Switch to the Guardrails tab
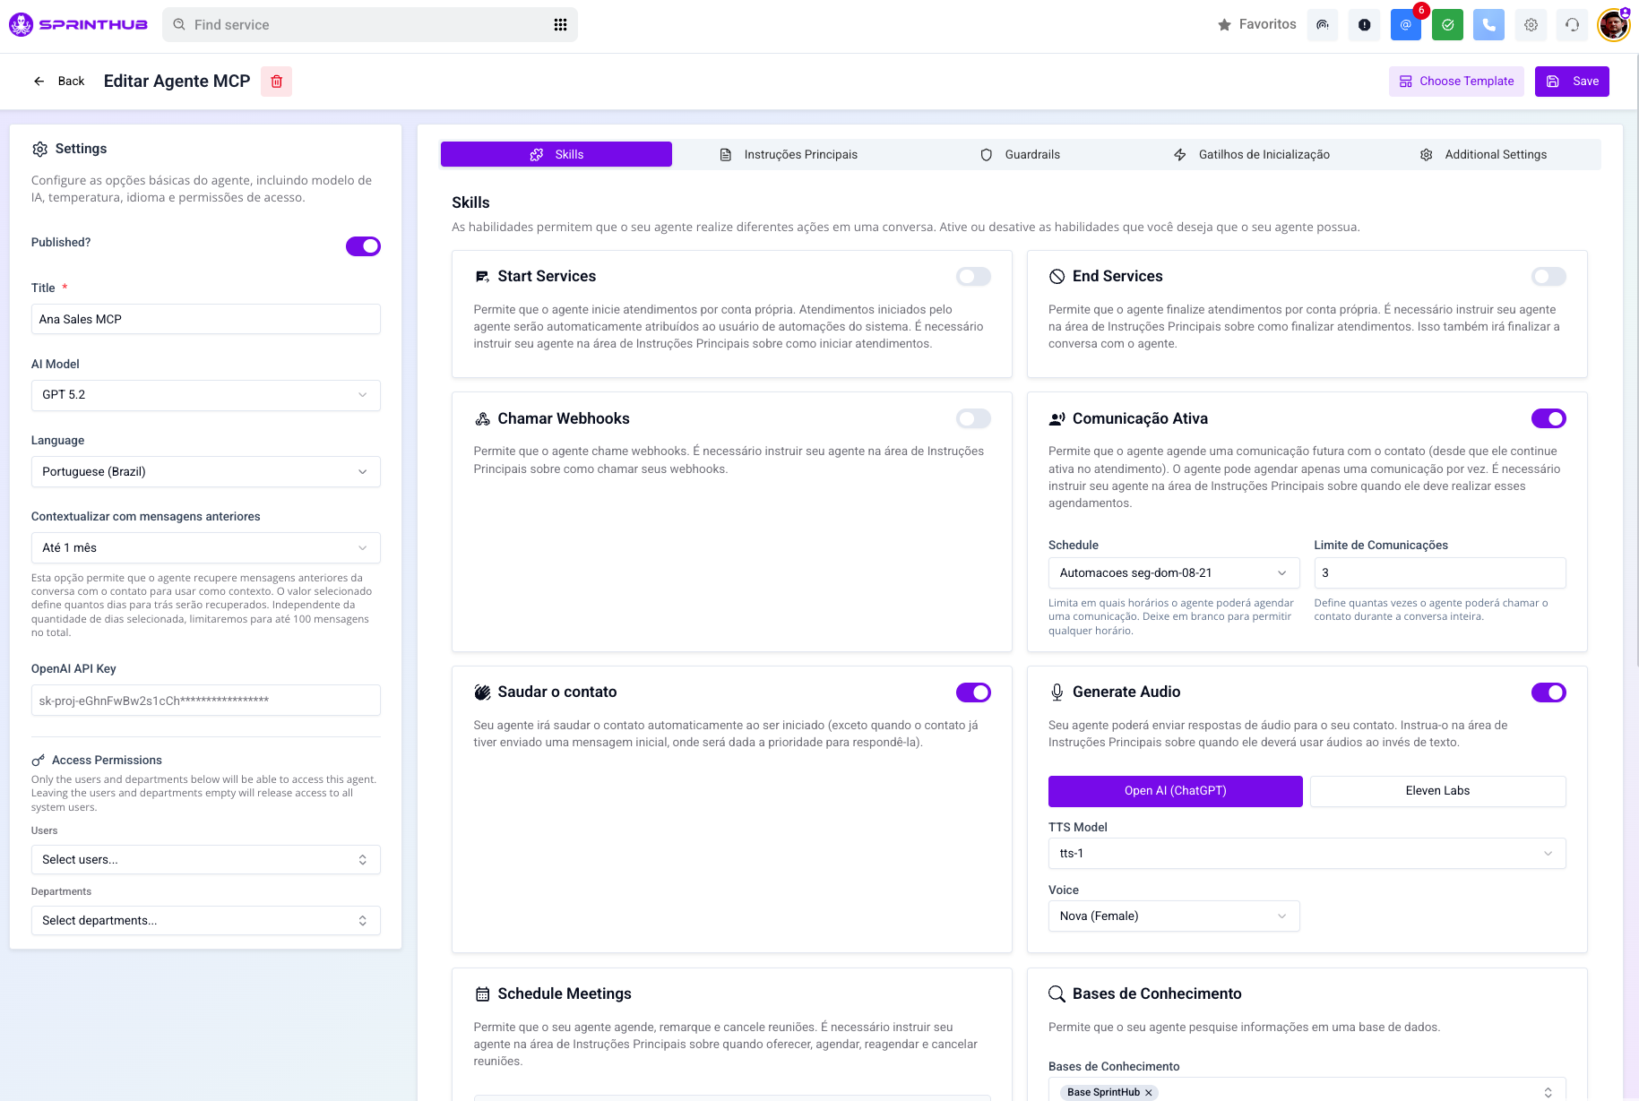Viewport: 1639px width, 1101px height. tap(1020, 155)
